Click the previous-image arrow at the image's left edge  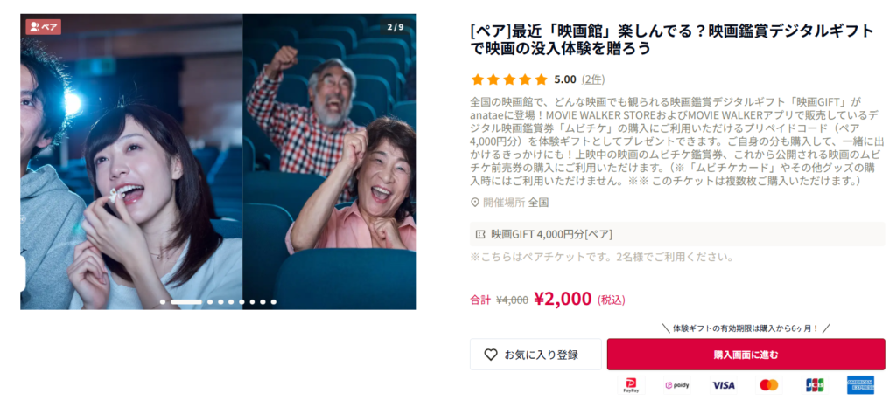(23, 273)
